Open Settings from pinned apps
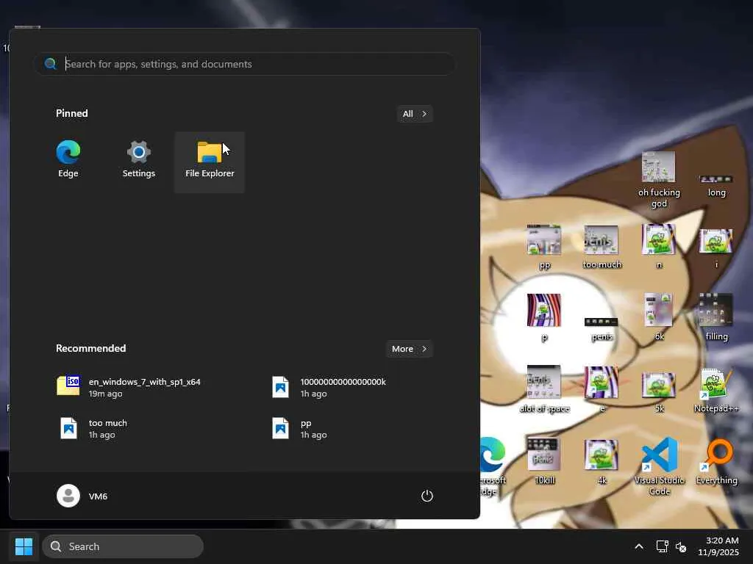753x564 pixels. click(x=139, y=160)
